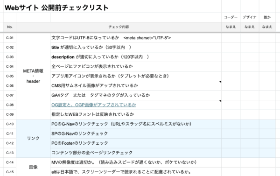Select row number cell C-06

point(10,86)
